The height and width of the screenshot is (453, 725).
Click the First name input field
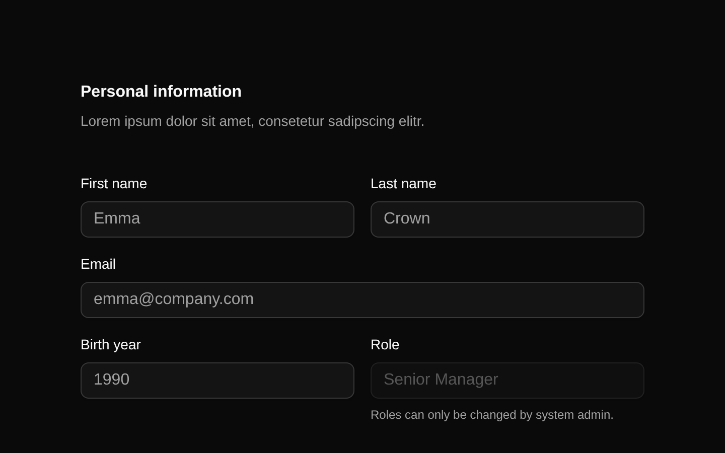pos(217,219)
